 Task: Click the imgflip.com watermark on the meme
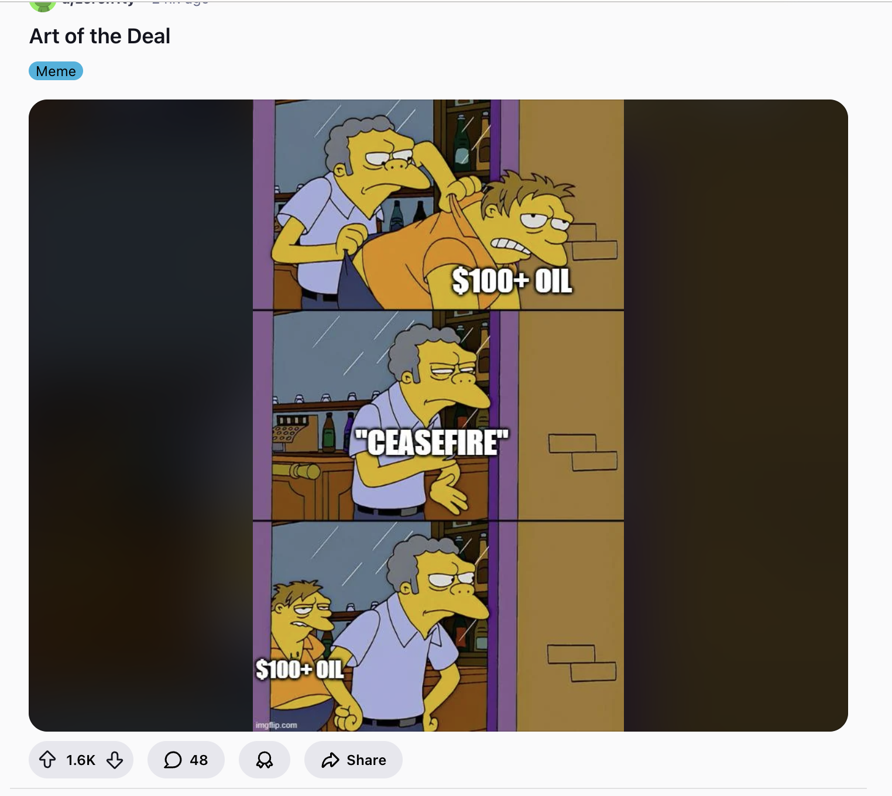(x=276, y=725)
